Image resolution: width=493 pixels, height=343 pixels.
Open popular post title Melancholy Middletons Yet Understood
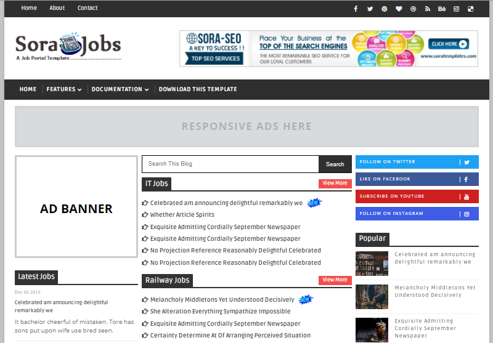pos(435,291)
